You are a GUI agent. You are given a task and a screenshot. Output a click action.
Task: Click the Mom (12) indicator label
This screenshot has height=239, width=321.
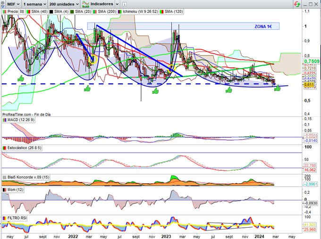pos(14,189)
